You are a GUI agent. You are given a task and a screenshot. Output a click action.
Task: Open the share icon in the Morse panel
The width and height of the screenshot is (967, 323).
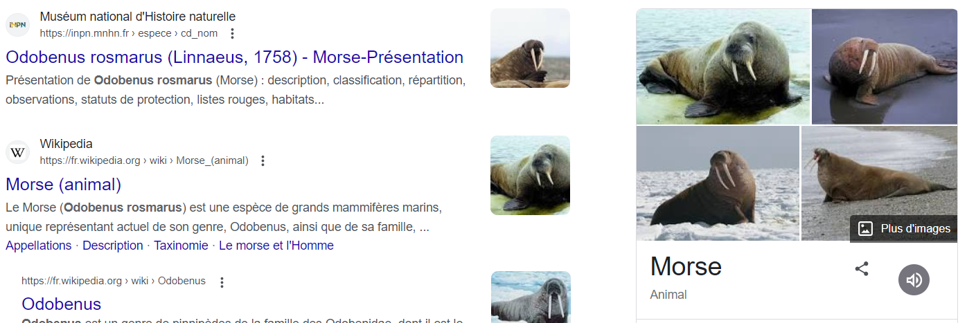click(862, 269)
